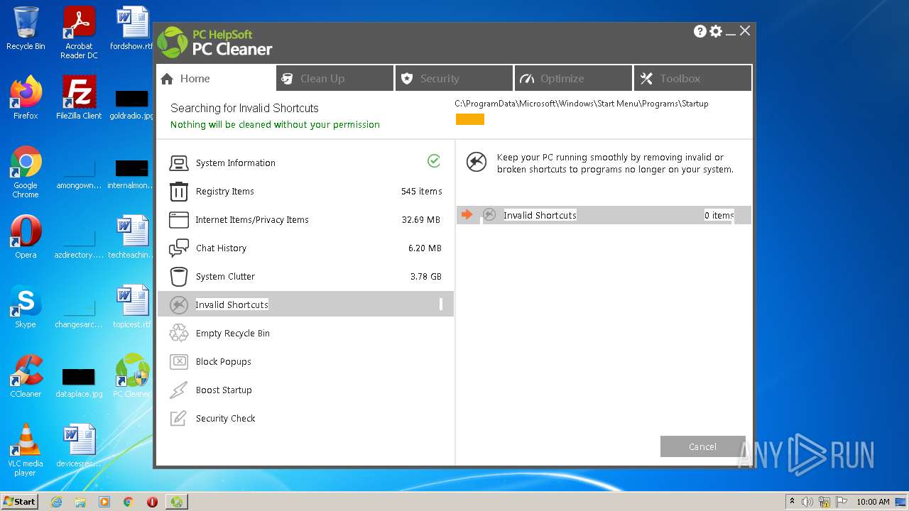Image resolution: width=909 pixels, height=511 pixels.
Task: Click the Empty Recycle Bin recycle icon
Action: [x=179, y=334]
